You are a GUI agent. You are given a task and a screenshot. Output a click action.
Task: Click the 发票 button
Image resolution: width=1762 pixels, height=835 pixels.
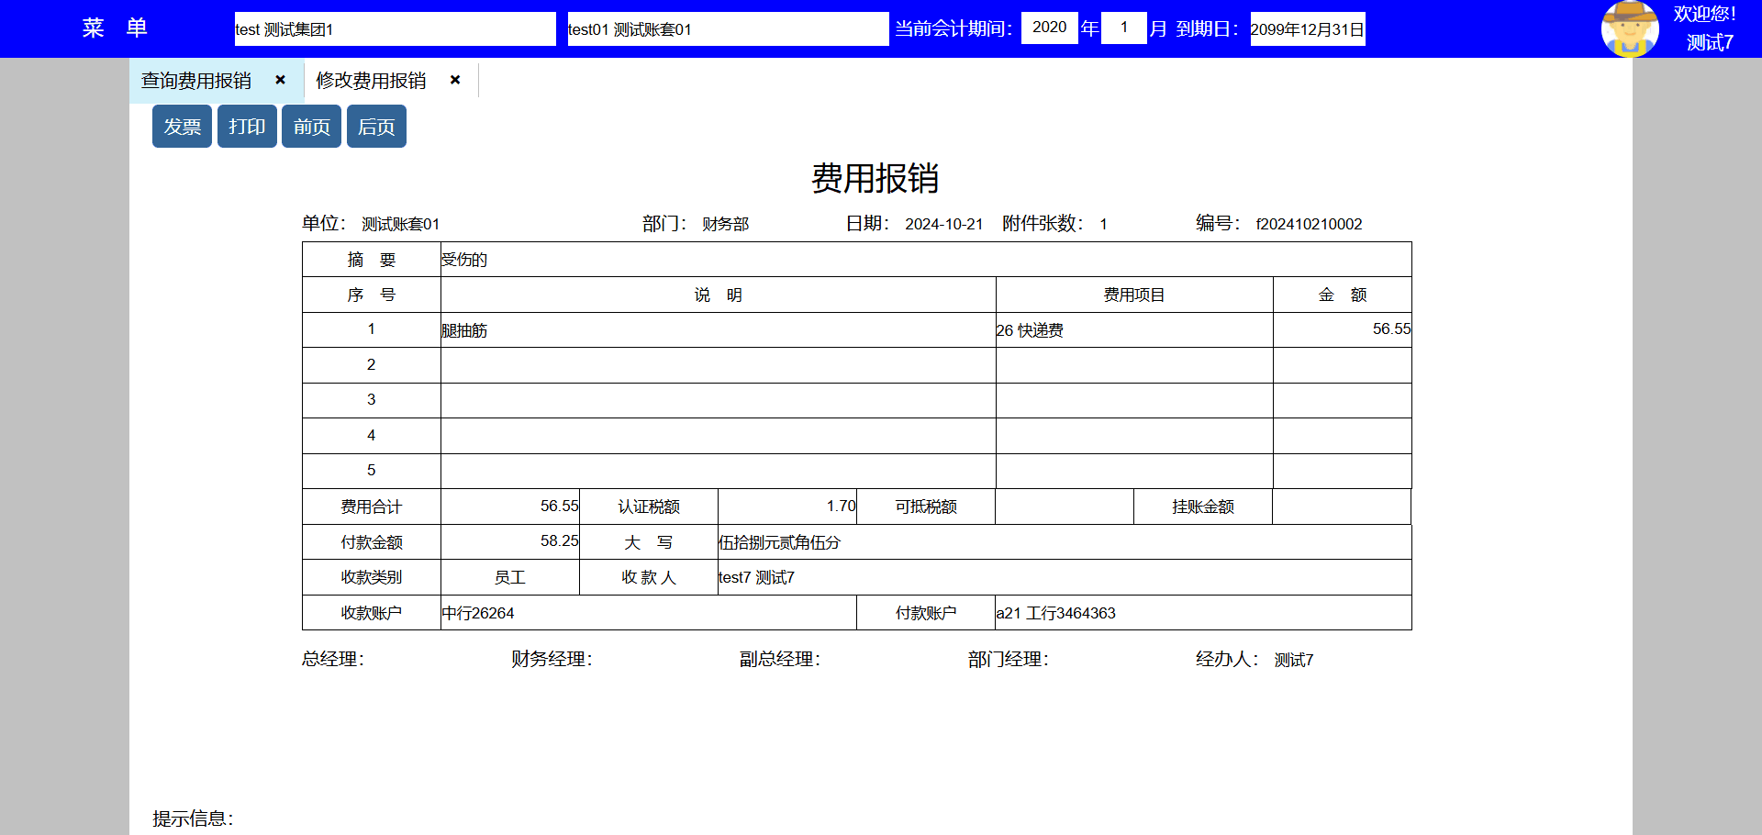pyautogui.click(x=182, y=127)
